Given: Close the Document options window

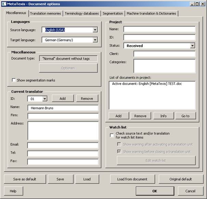Looking at the screenshot, I should (202, 4).
